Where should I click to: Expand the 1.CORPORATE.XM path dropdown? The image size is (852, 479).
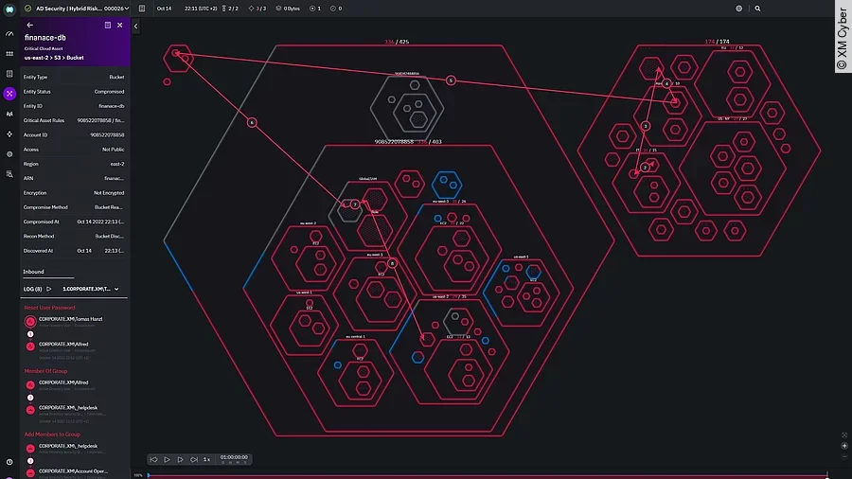(x=116, y=288)
